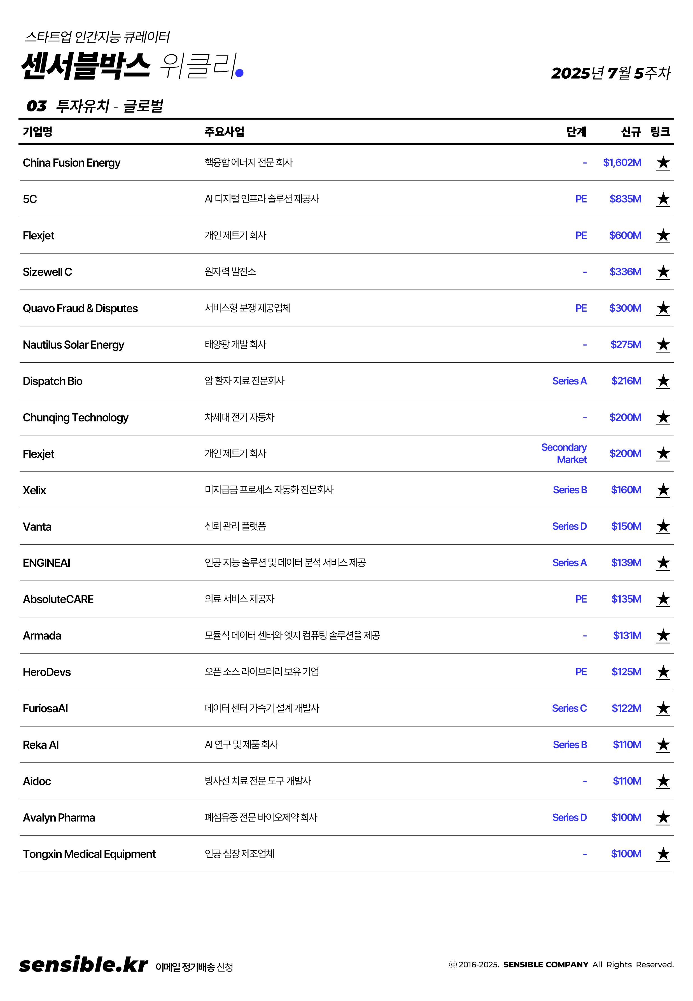This screenshot has width=693, height=1001.
Task: Click the Armada star link icon
Action: pos(662,636)
